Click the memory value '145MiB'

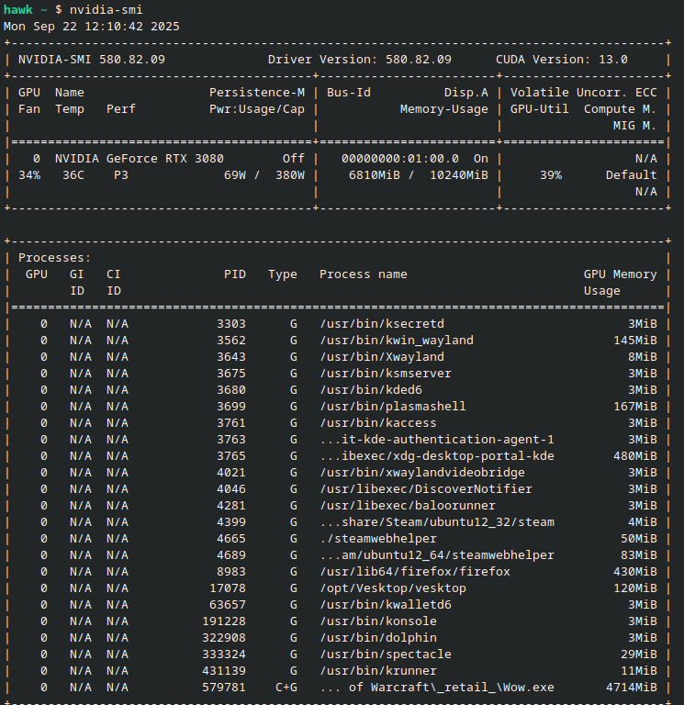tap(635, 341)
